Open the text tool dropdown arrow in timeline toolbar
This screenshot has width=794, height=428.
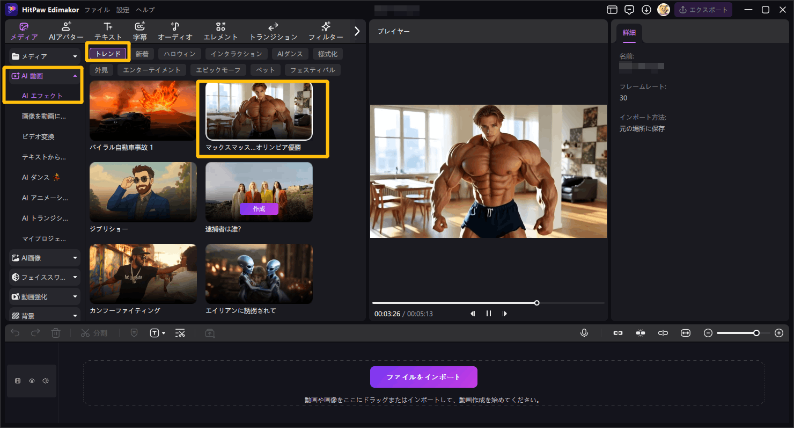coord(164,333)
